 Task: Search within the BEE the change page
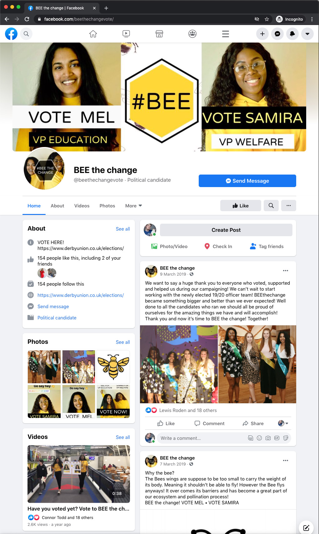(x=271, y=206)
